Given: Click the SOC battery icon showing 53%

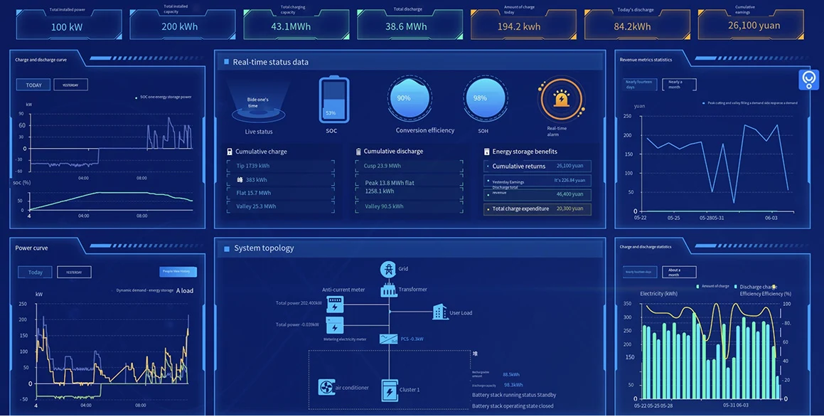Looking at the screenshot, I should (334, 100).
